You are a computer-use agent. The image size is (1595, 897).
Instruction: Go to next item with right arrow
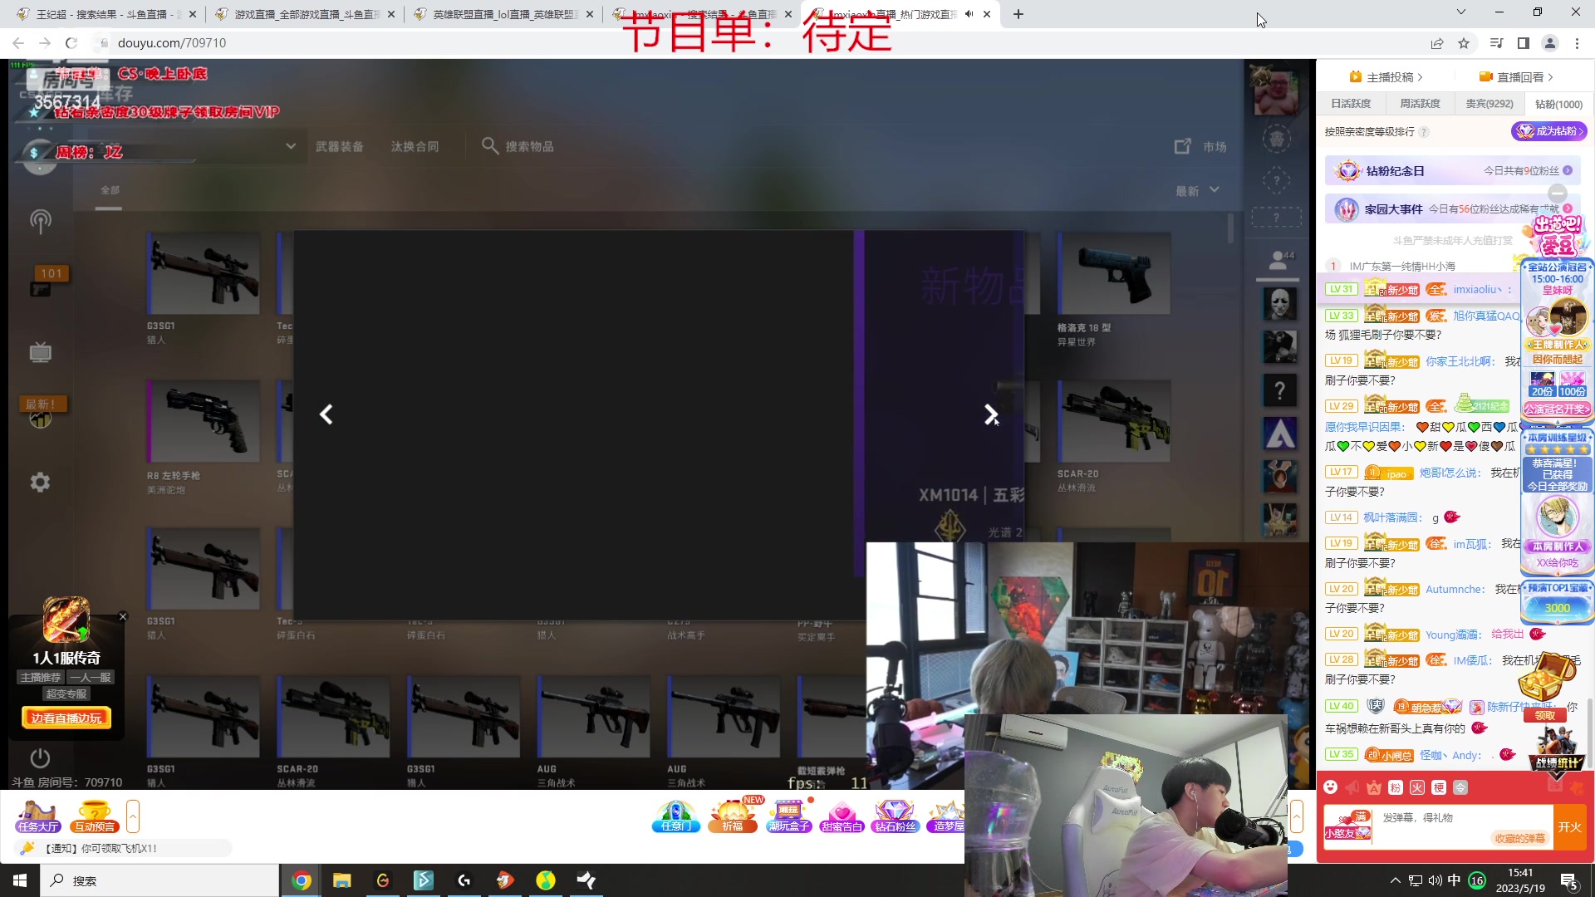990,414
